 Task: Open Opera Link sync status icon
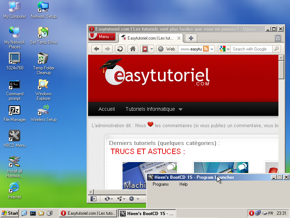point(107,199)
